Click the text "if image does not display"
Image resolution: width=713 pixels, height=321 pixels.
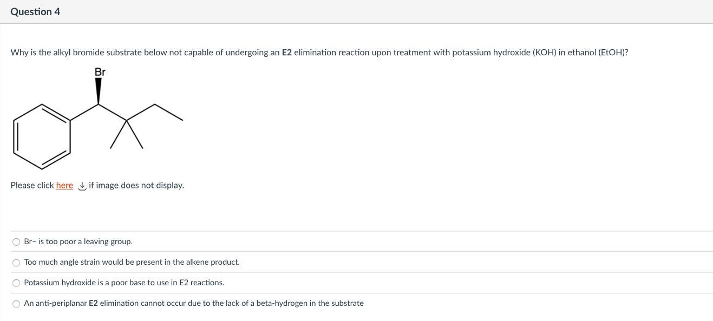136,185
